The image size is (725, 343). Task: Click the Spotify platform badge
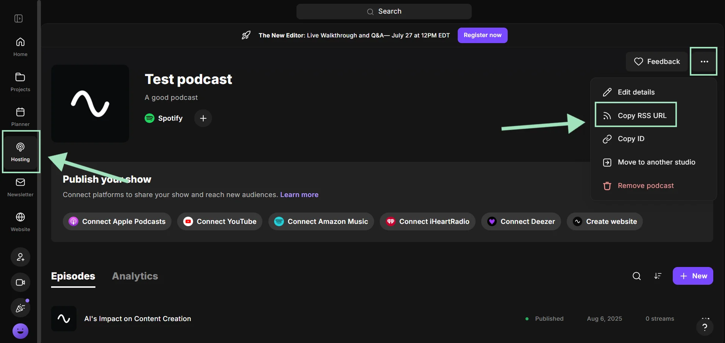[x=164, y=118]
